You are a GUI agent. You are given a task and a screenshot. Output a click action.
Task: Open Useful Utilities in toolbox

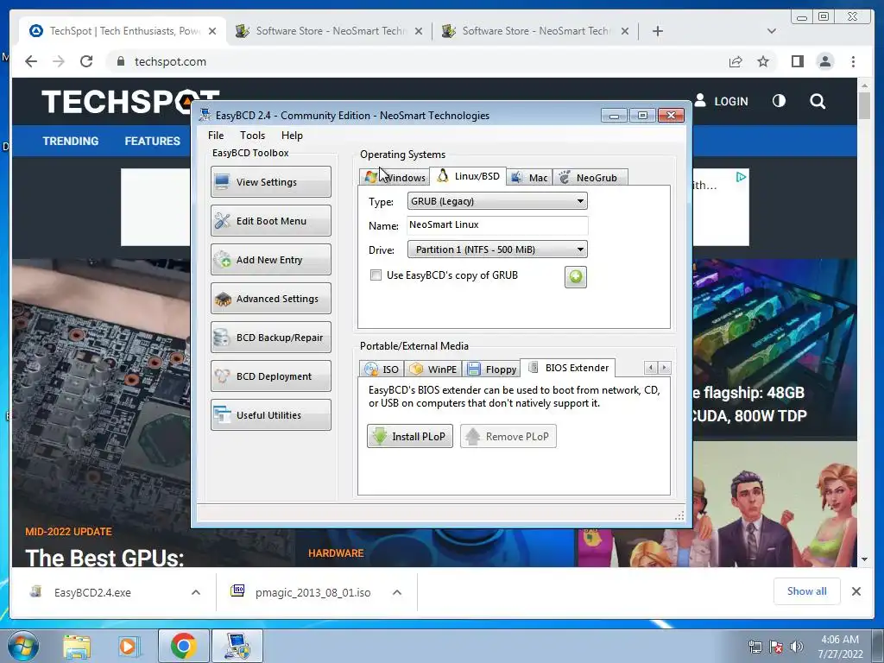click(x=270, y=415)
